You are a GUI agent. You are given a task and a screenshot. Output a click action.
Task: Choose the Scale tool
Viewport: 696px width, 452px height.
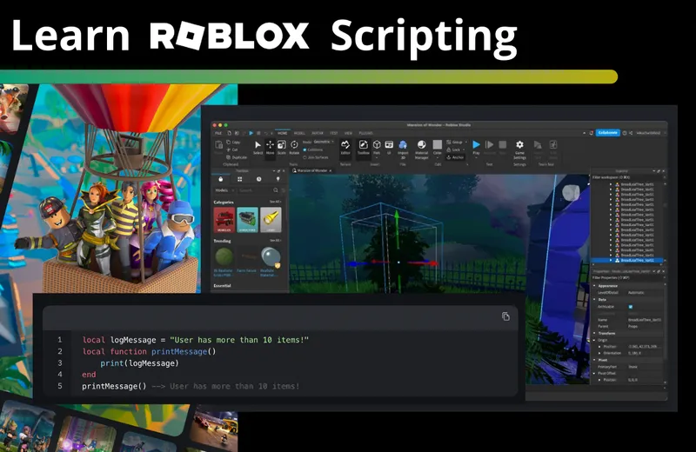[x=281, y=147]
